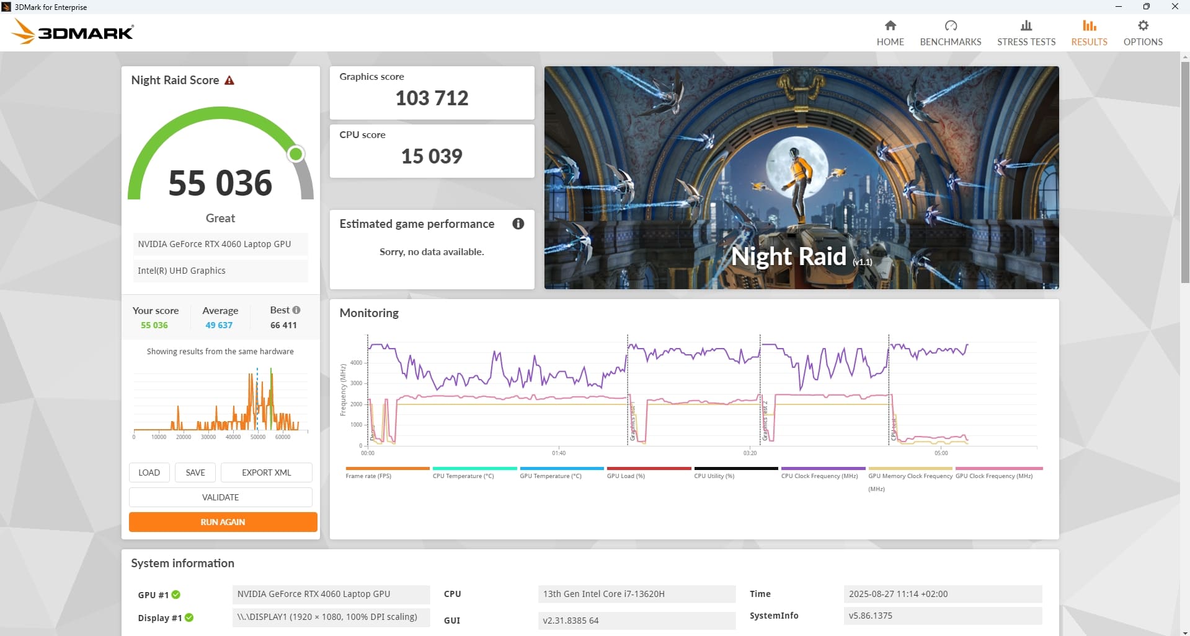Click the EXPORT XML button
The width and height of the screenshot is (1190, 636).
267,473
